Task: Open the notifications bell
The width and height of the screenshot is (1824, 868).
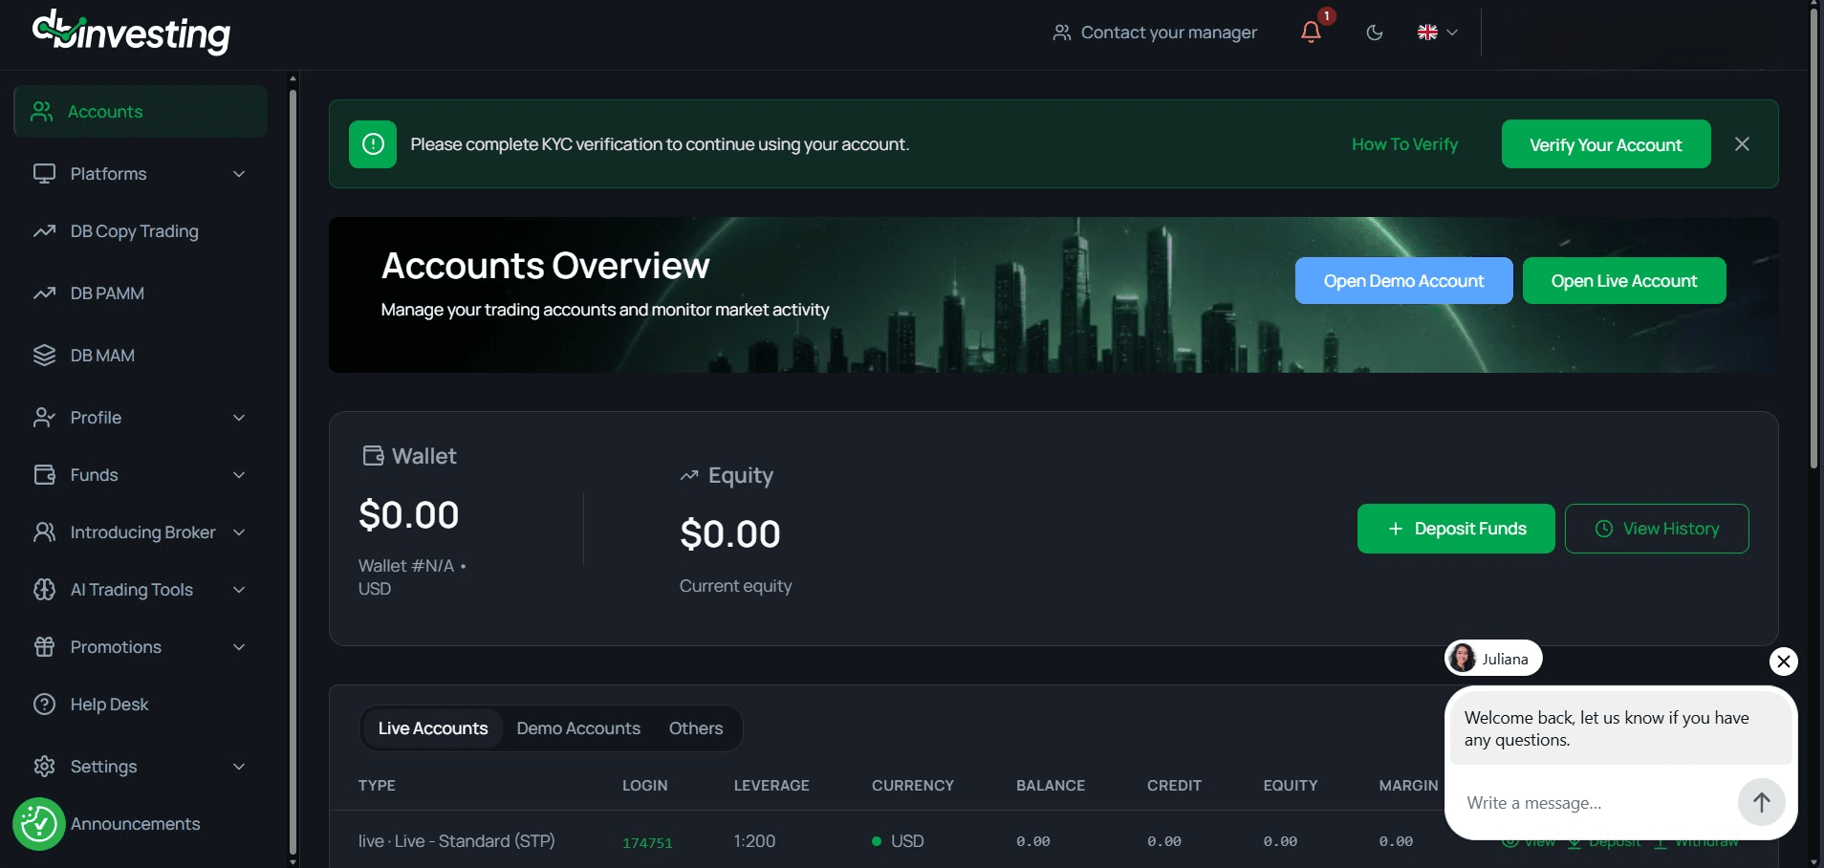Action: pos(1312,32)
